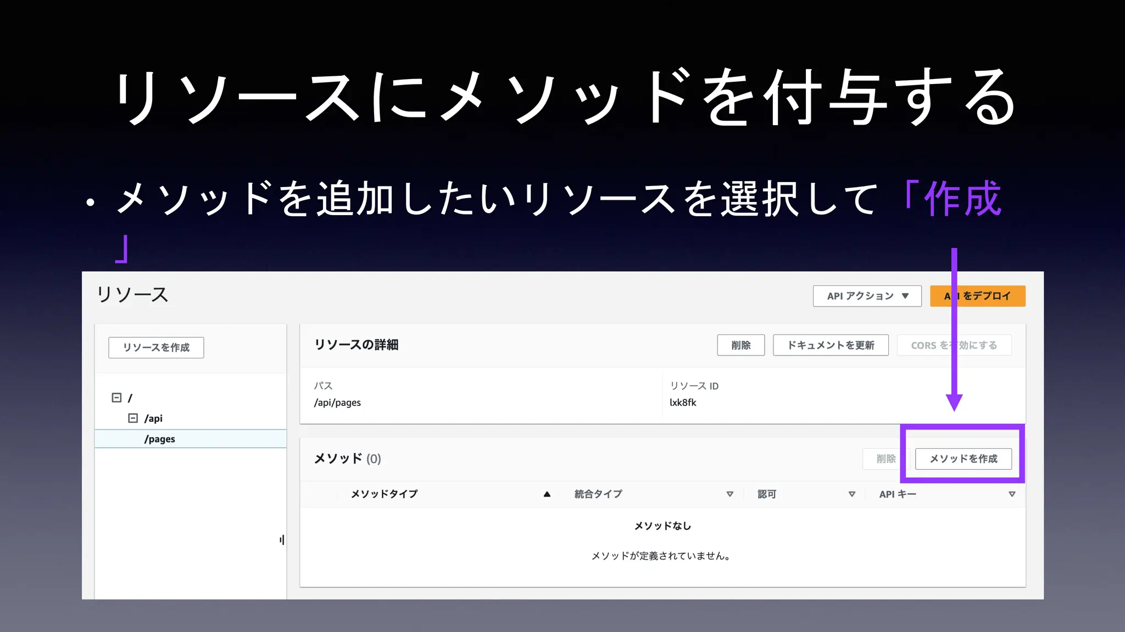Click API キー column sort arrow
The height and width of the screenshot is (632, 1125).
point(1012,494)
